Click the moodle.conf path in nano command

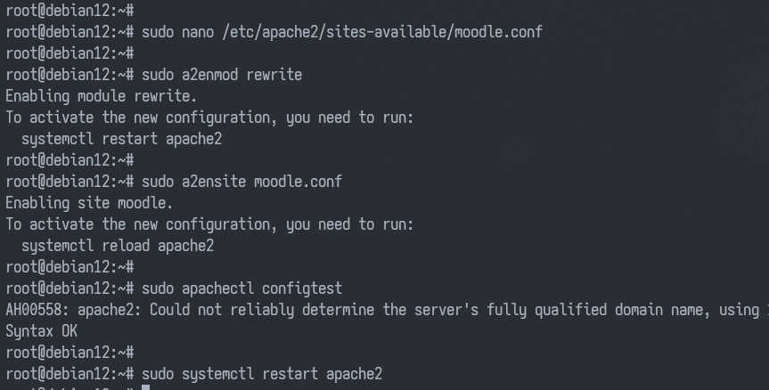382,32
